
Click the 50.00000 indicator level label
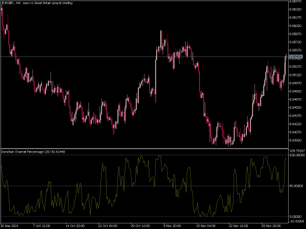[x=297, y=186]
